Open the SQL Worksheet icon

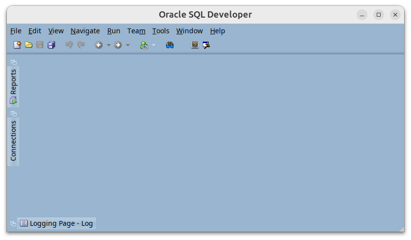point(144,45)
